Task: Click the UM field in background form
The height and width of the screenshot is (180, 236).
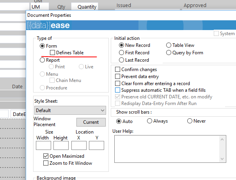Action: [x=40, y=7]
